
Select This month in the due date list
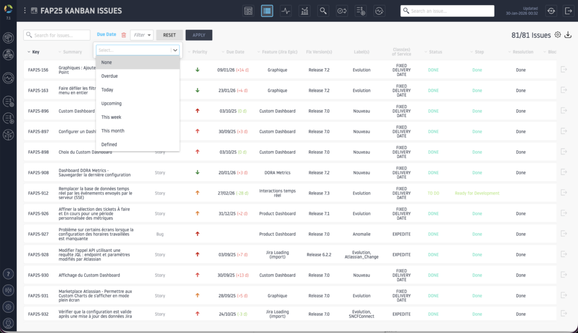coord(113,131)
